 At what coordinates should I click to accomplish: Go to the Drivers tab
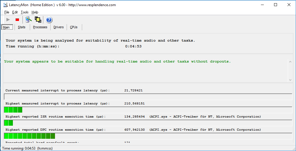pyautogui.click(x=58, y=27)
